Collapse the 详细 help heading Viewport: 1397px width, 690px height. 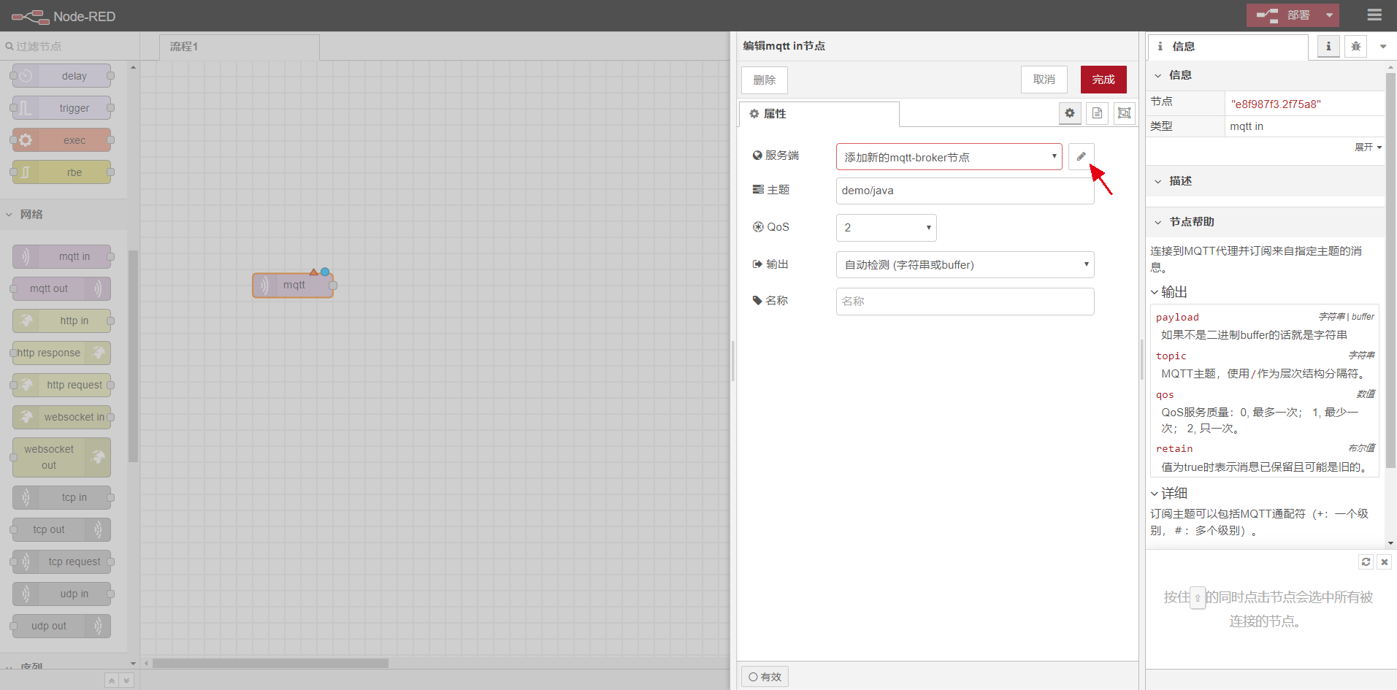pyautogui.click(x=1169, y=494)
